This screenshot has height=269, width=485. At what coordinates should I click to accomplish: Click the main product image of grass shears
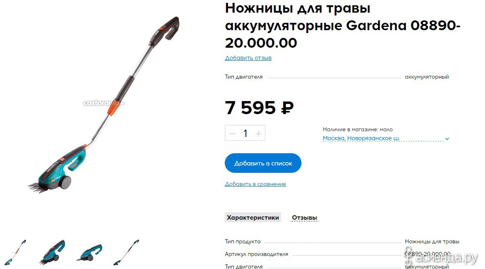(x=103, y=105)
